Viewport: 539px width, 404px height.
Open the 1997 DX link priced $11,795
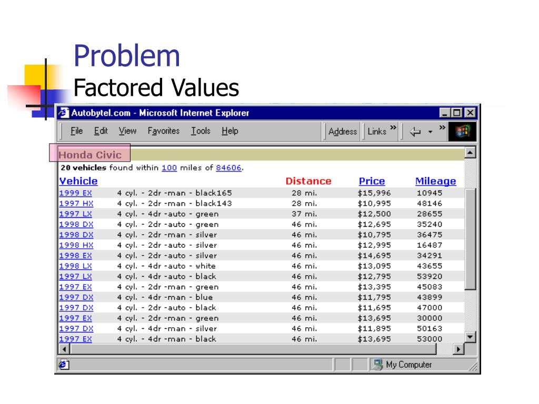click(76, 297)
